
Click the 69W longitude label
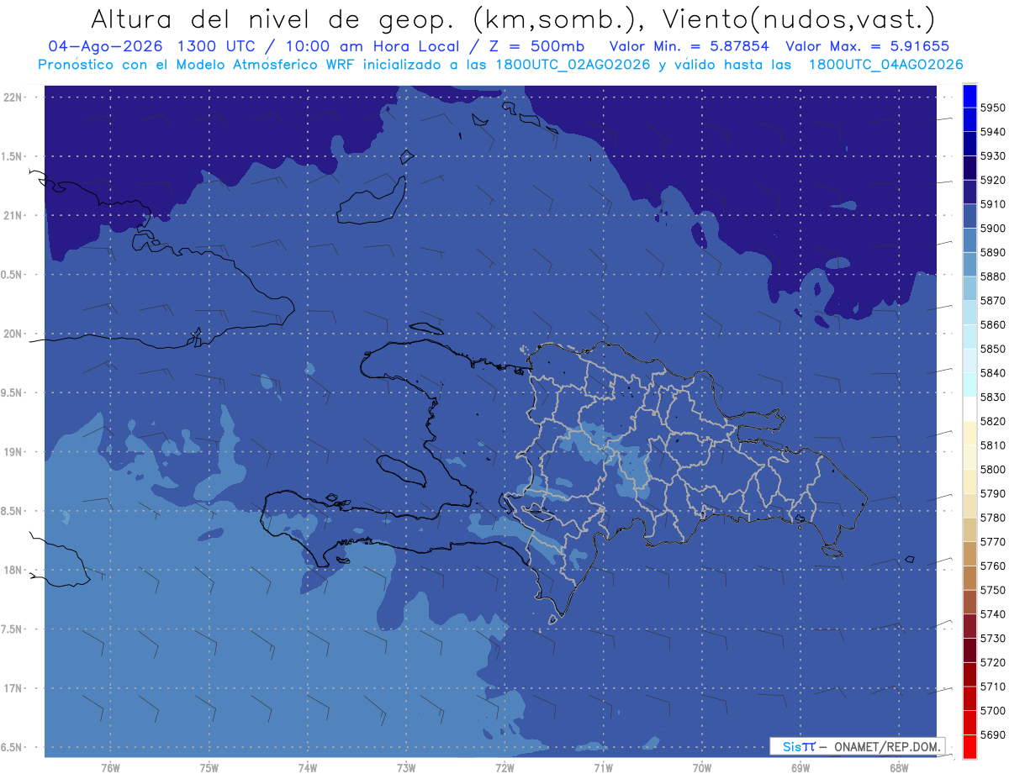(x=800, y=768)
